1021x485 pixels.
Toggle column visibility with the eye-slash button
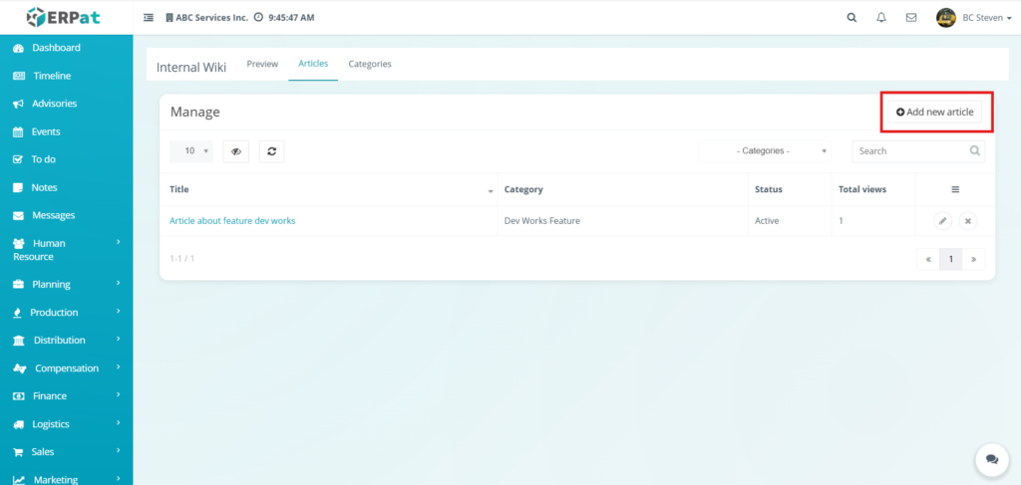pyautogui.click(x=236, y=151)
